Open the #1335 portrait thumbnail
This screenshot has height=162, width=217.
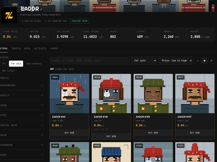195,152
